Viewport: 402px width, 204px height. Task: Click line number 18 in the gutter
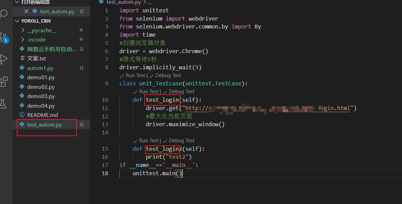click(x=105, y=173)
